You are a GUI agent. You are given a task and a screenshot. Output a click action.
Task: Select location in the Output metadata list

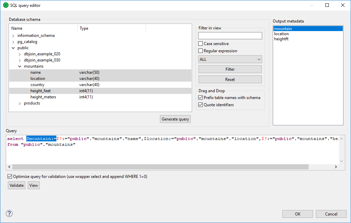pyautogui.click(x=281, y=33)
